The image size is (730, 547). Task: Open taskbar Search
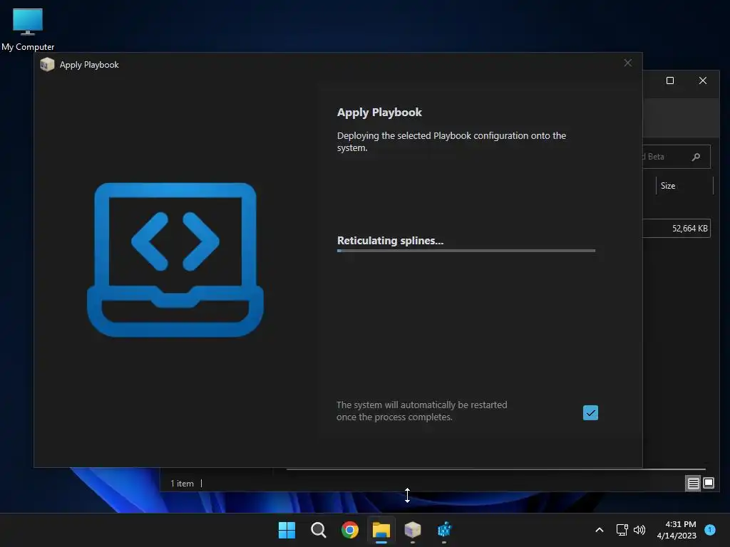319,530
